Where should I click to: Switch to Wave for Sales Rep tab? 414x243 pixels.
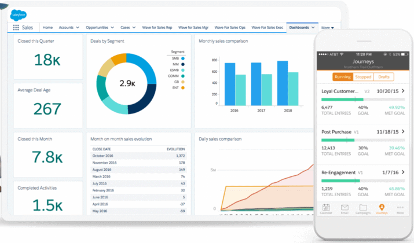pos(157,27)
